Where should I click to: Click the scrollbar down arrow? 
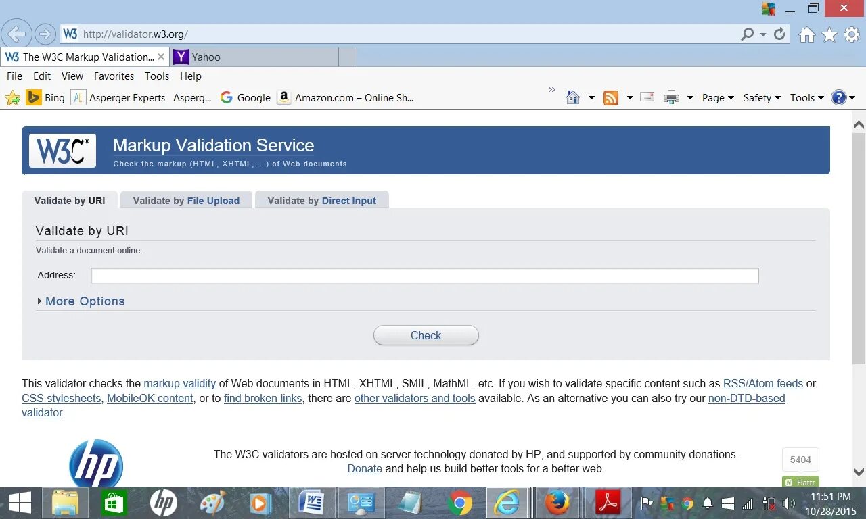click(859, 472)
